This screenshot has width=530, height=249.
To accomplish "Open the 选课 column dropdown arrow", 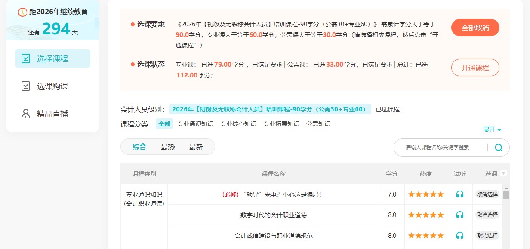I will 504,173.
